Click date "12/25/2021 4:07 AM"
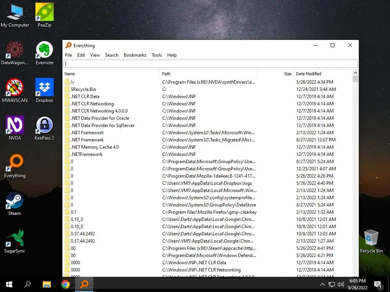Image resolution: width=390 pixels, height=292 pixels. (316, 168)
